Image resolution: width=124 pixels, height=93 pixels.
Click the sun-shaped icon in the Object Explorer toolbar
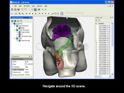pos(21,21)
